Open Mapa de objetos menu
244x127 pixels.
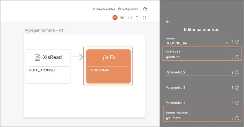point(104,9)
